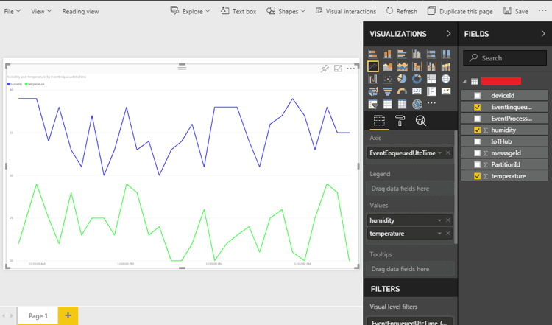
Task: Select the card (123) visualization
Action: click(417, 91)
